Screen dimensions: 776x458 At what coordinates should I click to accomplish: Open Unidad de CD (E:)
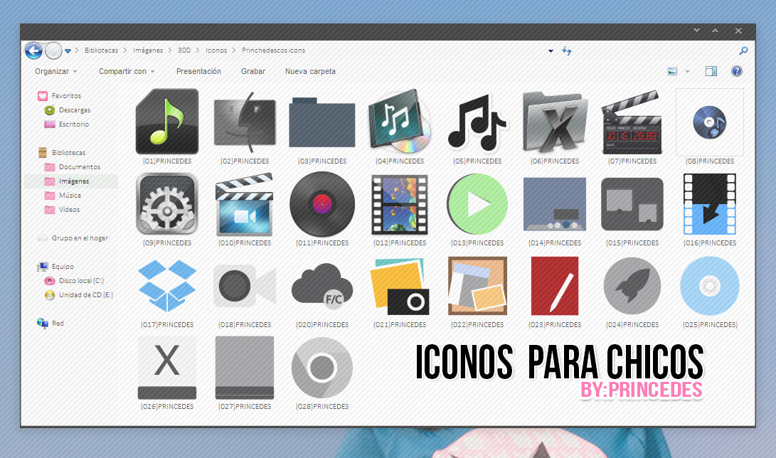[x=85, y=294]
